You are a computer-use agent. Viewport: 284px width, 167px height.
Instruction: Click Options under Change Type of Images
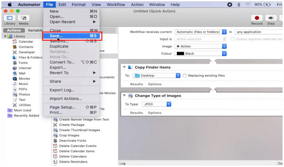click(x=154, y=113)
